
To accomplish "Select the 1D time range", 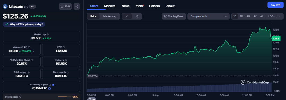I will point(235,16).
